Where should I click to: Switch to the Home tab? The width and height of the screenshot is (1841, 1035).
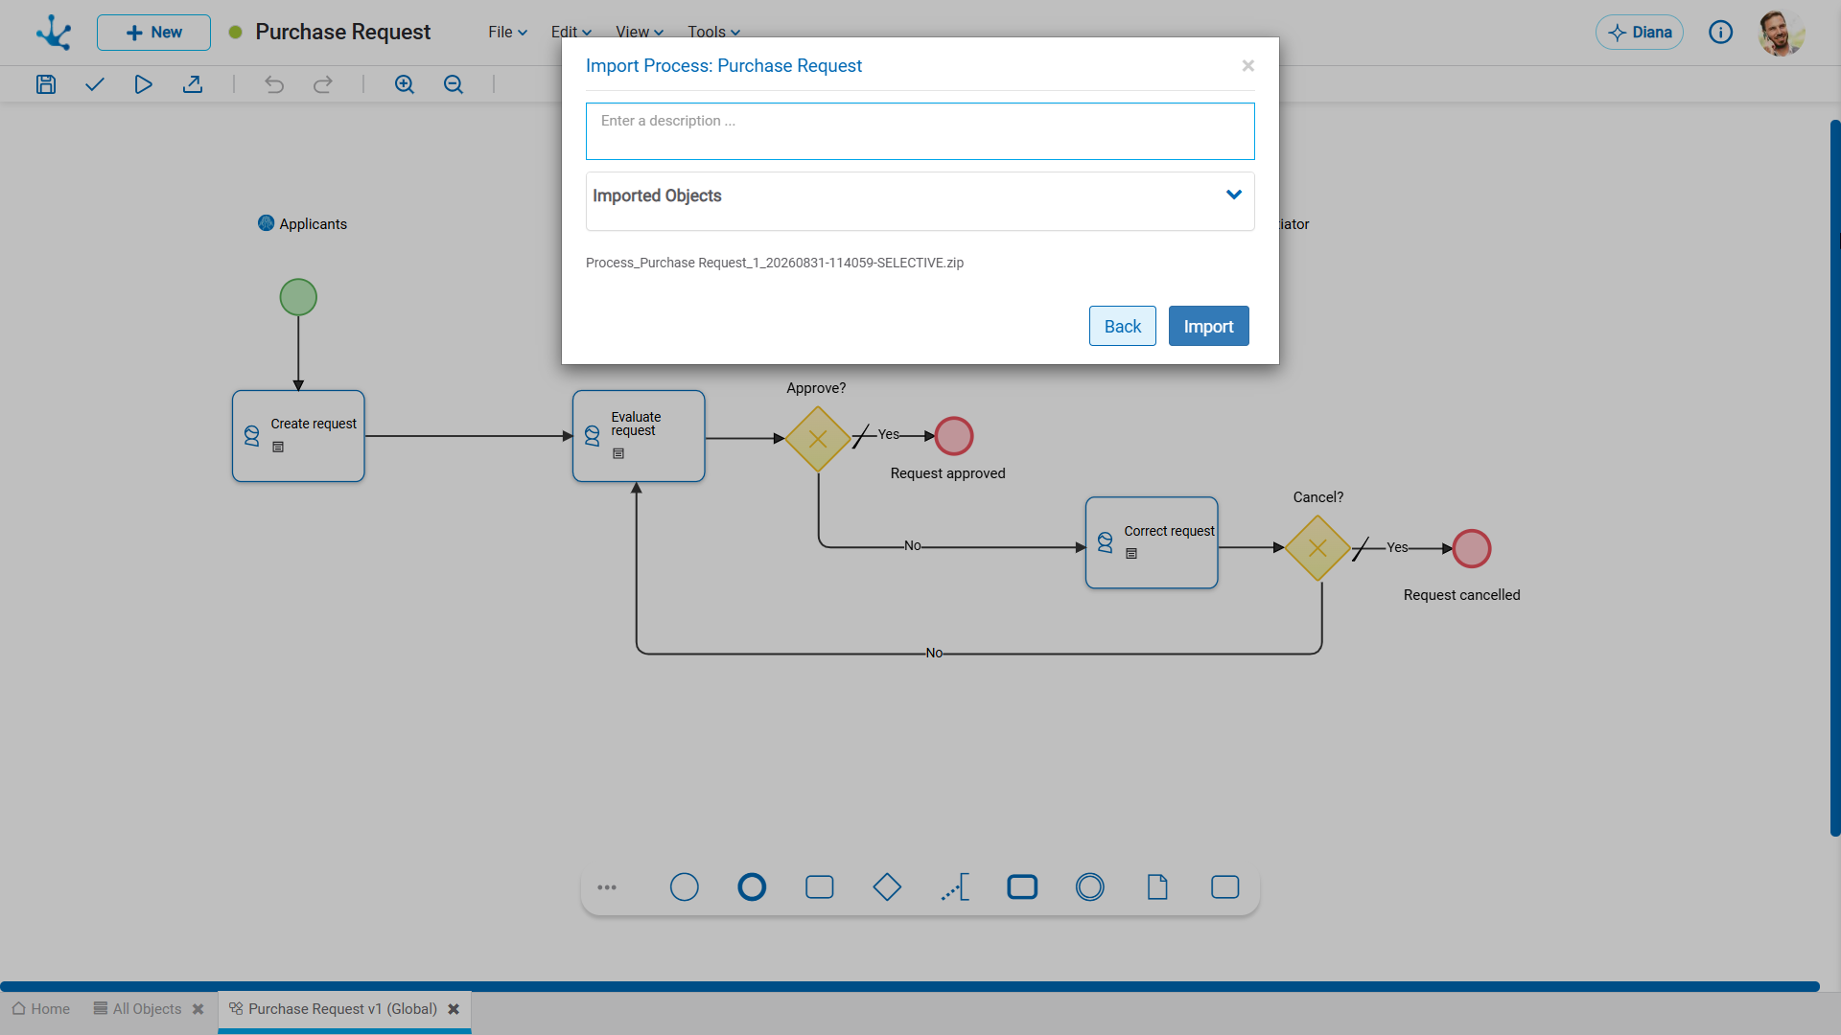coord(41,1009)
